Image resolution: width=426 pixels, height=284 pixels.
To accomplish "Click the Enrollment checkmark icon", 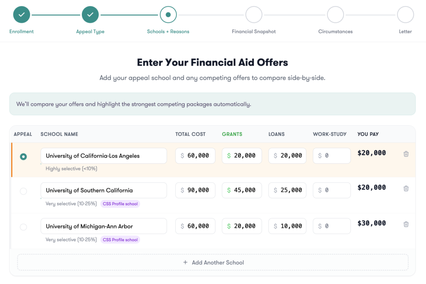I will coord(21,14).
